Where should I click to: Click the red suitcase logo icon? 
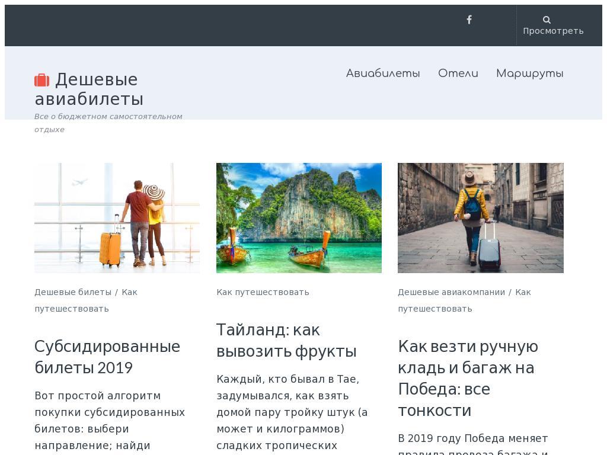coord(42,80)
